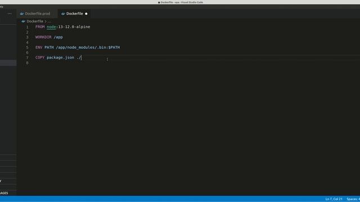Click the breadcrumb ellipsis after Dockerfile

point(49,21)
